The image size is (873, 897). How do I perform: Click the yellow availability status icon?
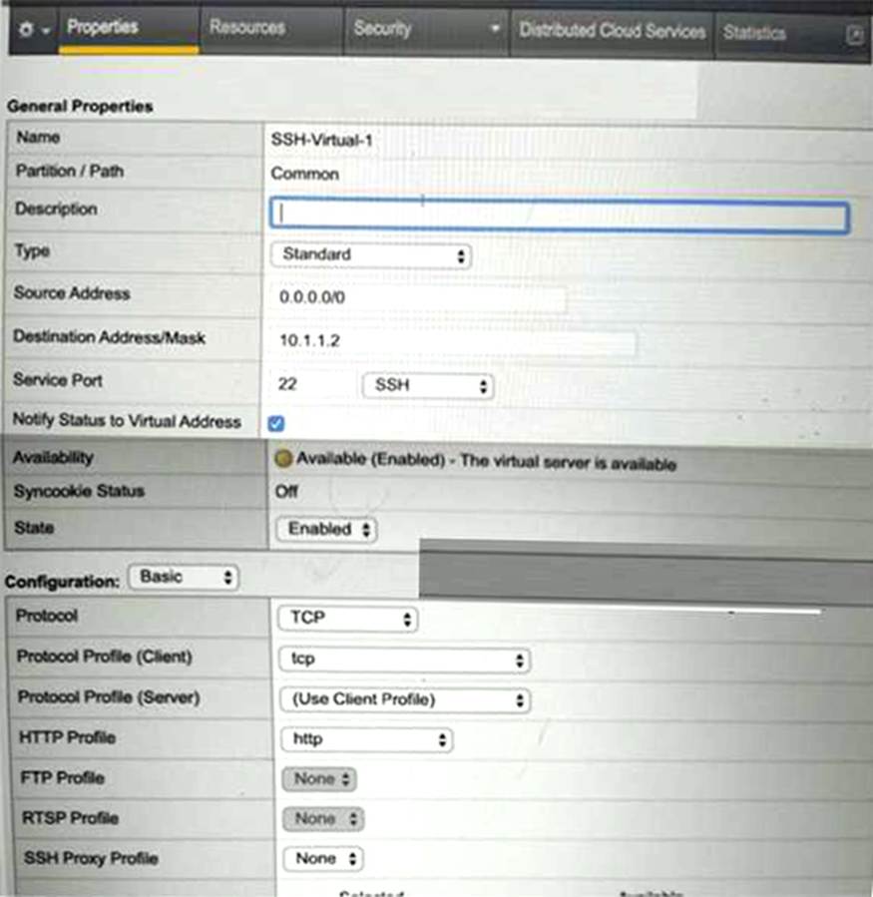283,461
